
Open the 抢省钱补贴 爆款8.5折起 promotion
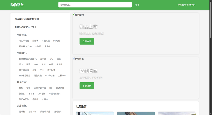[x=27, y=19]
